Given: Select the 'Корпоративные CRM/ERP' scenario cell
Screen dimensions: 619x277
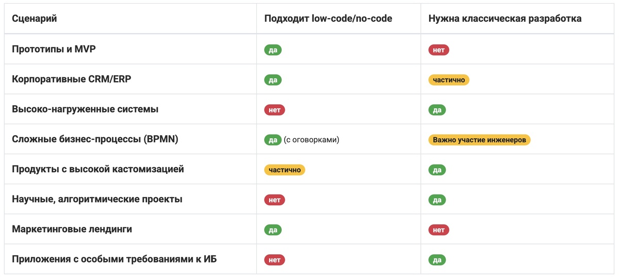Looking at the screenshot, I should [x=68, y=79].
